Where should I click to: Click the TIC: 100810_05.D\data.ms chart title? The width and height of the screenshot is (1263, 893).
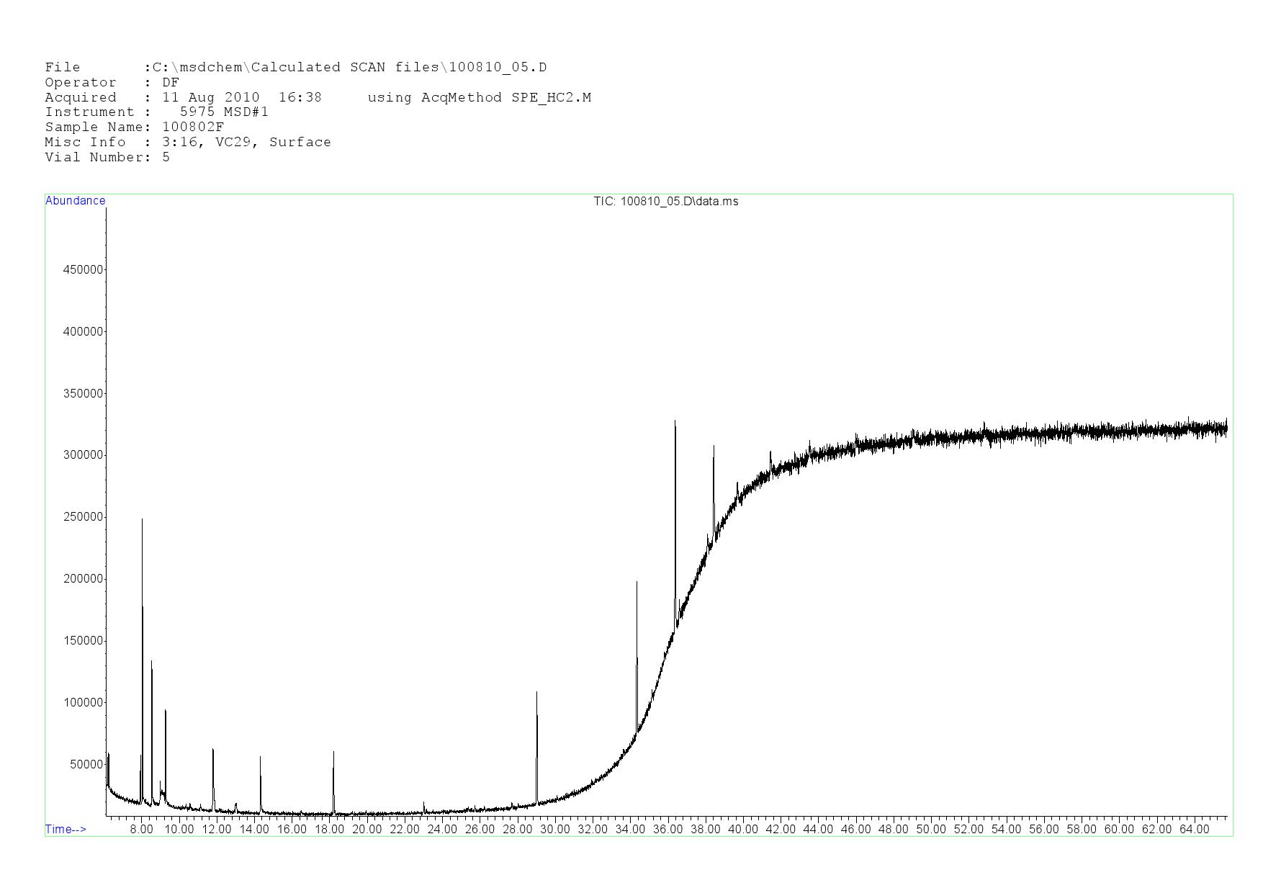point(665,202)
